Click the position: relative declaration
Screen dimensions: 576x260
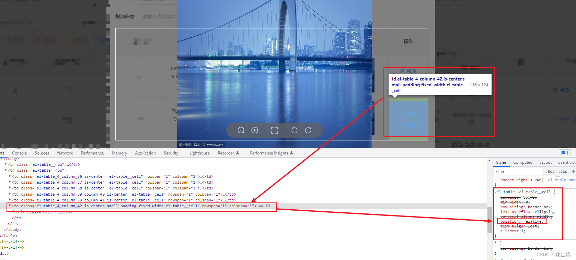(x=522, y=221)
